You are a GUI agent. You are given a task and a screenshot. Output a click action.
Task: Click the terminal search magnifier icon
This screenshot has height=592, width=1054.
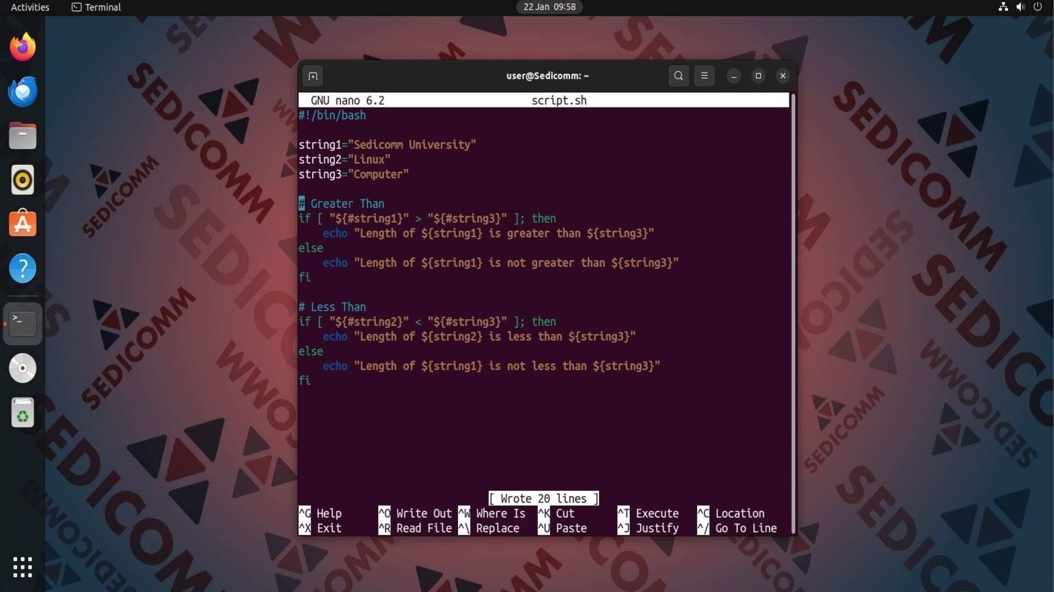point(679,76)
